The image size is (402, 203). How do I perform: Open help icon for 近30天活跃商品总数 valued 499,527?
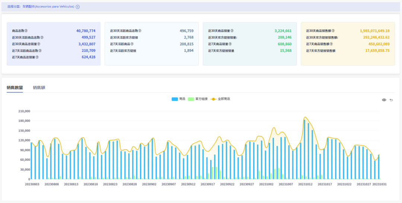(x=42, y=38)
